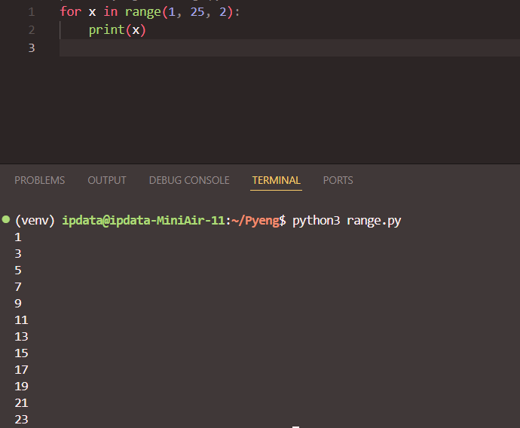Image resolution: width=520 pixels, height=428 pixels.
Task: Click output value 17 in terminal
Action: pos(21,370)
